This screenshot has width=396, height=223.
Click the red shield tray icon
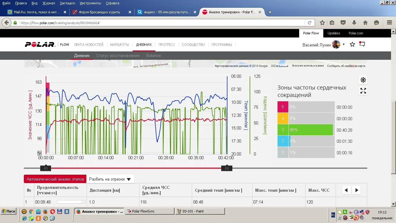click(x=367, y=212)
